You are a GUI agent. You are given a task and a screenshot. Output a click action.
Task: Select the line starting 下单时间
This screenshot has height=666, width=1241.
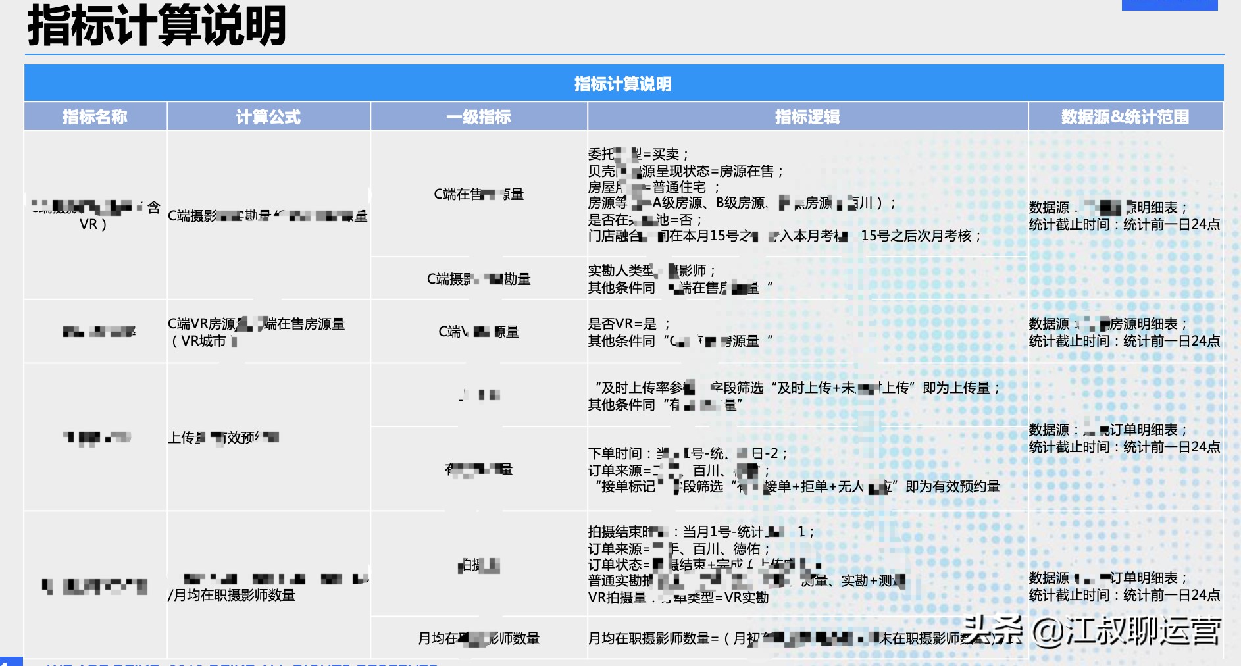tap(688, 453)
